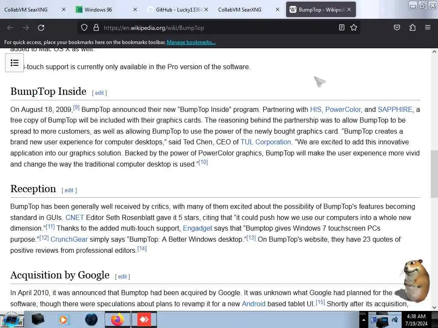The height and width of the screenshot is (328, 438).
Task: Edit the Reception section
Action: tap(69, 190)
